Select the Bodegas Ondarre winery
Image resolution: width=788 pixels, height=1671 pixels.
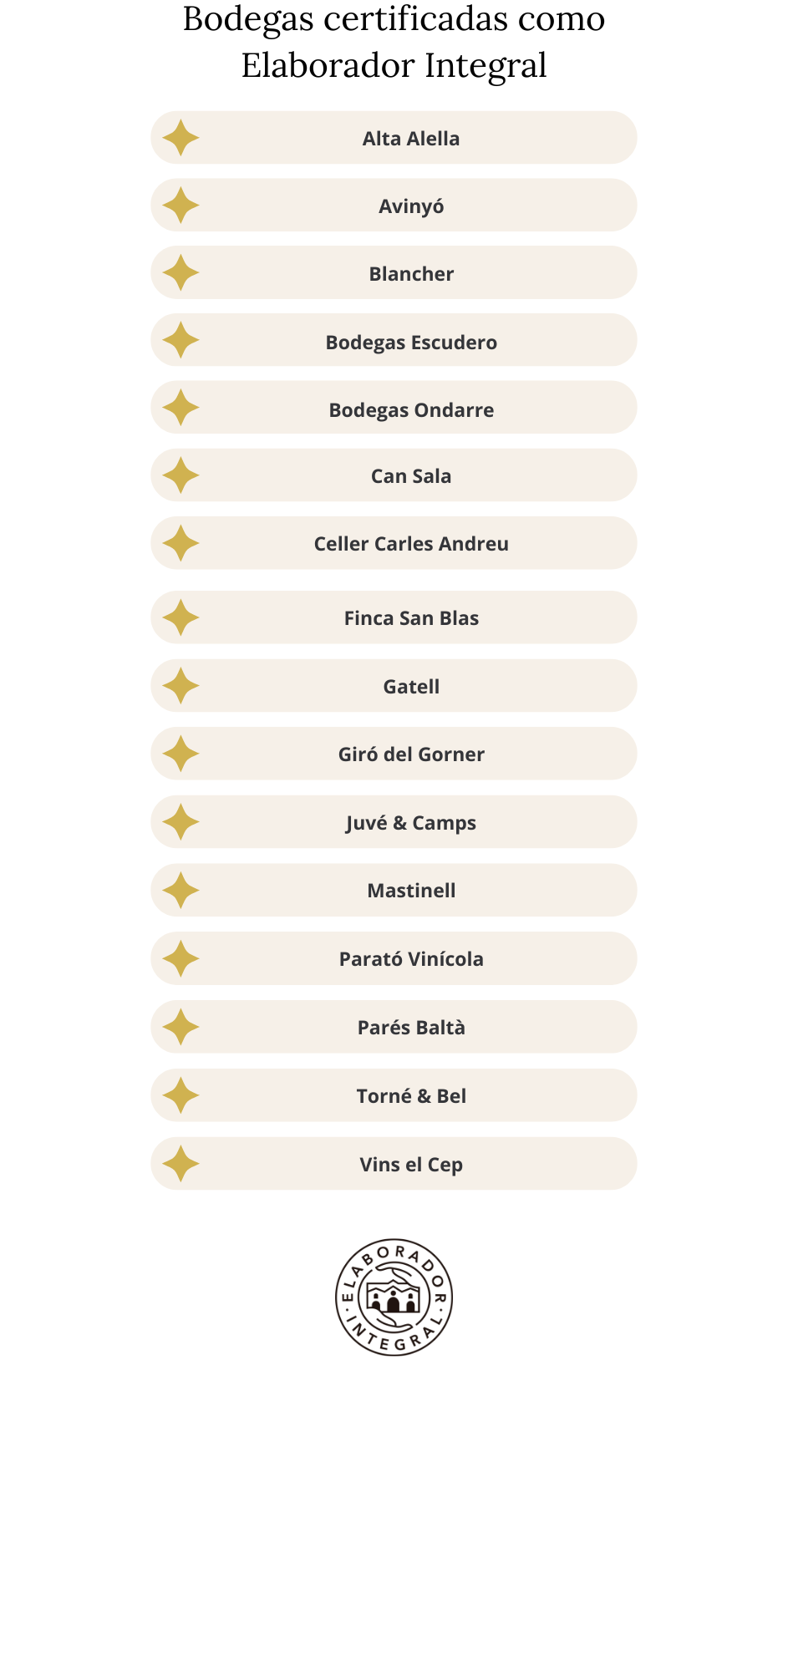click(x=394, y=408)
